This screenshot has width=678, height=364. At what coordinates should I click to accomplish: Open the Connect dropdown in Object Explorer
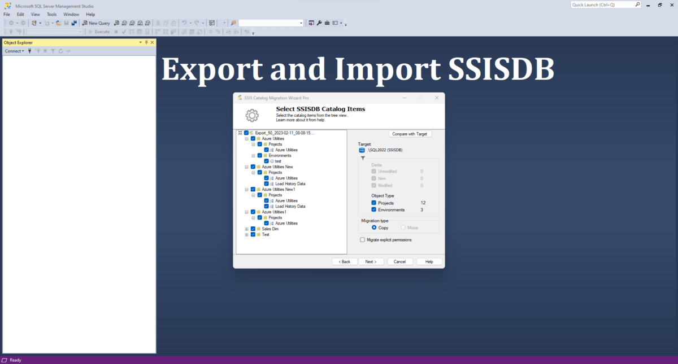pos(14,51)
